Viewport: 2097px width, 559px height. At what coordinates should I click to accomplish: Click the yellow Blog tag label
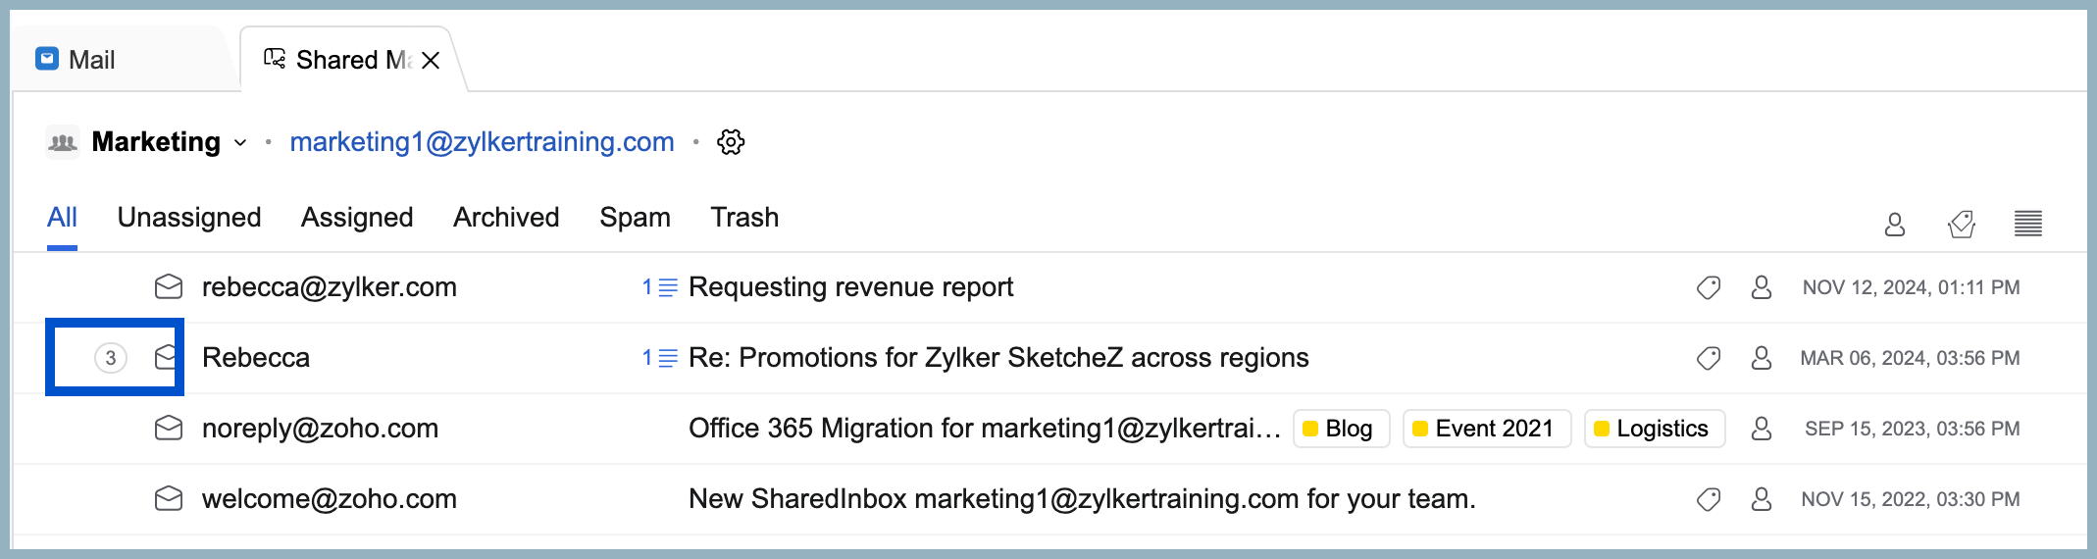click(1341, 429)
